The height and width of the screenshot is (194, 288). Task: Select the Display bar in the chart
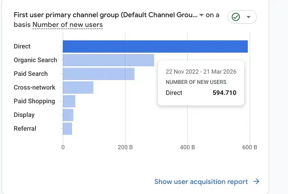click(x=68, y=115)
